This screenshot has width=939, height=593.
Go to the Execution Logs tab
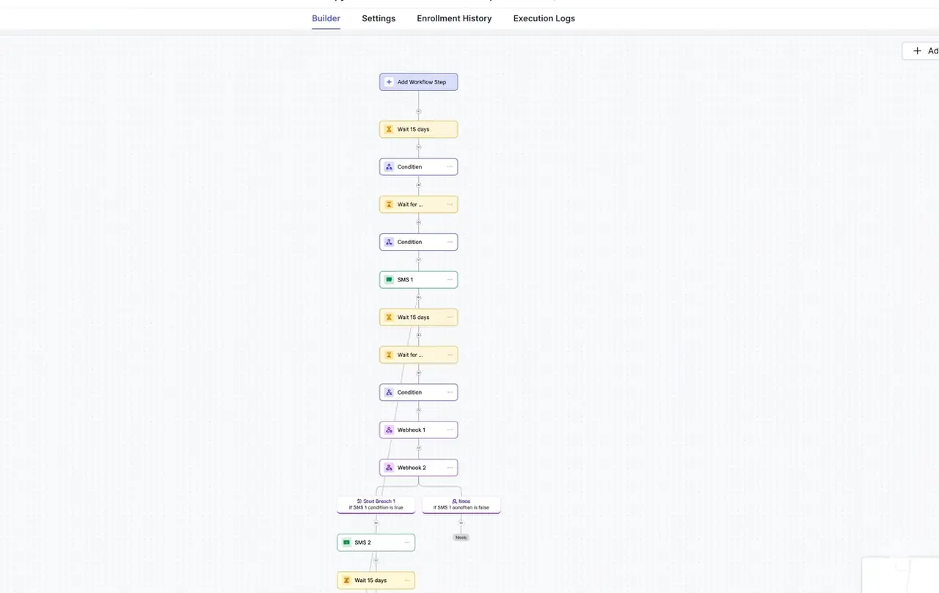[x=544, y=18]
